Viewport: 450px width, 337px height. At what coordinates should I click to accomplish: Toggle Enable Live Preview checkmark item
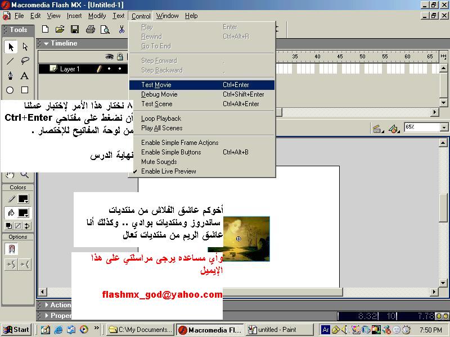pos(202,171)
